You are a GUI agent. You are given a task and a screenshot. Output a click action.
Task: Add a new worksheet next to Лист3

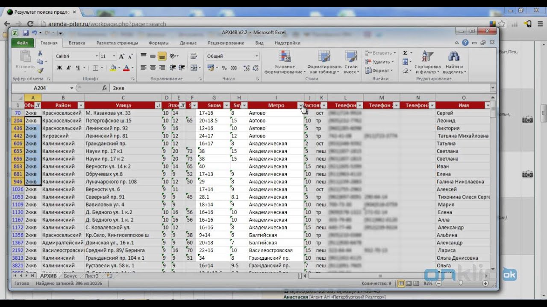(x=109, y=276)
